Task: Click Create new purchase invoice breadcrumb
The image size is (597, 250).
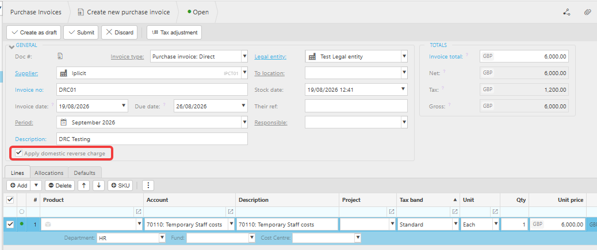Action: point(124,12)
